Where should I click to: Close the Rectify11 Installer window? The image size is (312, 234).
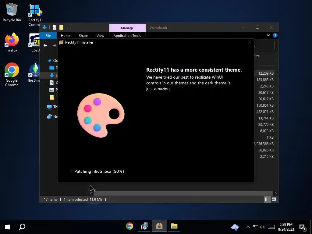click(250, 42)
